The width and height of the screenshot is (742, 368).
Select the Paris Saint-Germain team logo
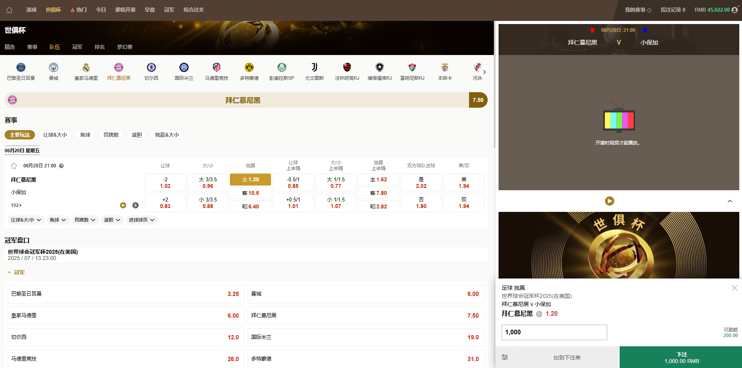tap(21, 67)
